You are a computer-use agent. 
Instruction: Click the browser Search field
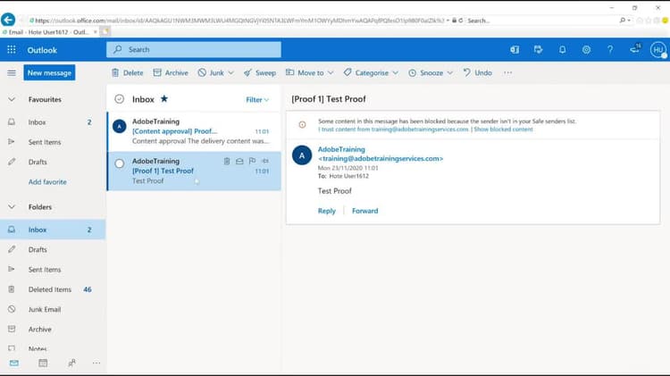[x=543, y=20]
